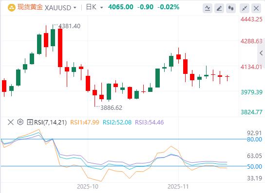Image resolution: width=265 pixels, height=193 pixels.
Task: Click the 2025-11 date axis label
Action: tap(178, 187)
